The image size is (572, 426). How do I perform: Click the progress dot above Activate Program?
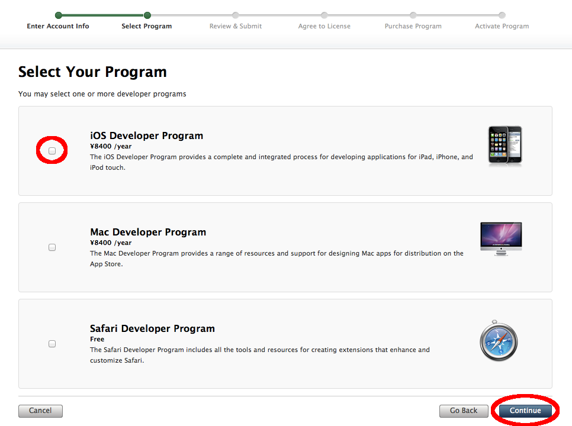[x=502, y=15]
